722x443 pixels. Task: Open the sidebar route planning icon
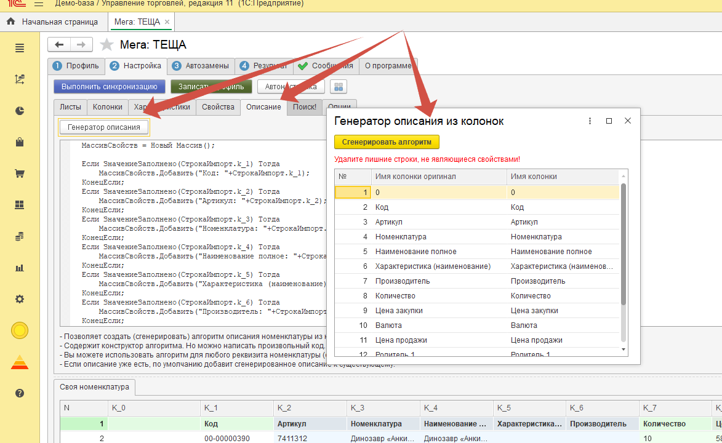pyautogui.click(x=20, y=79)
